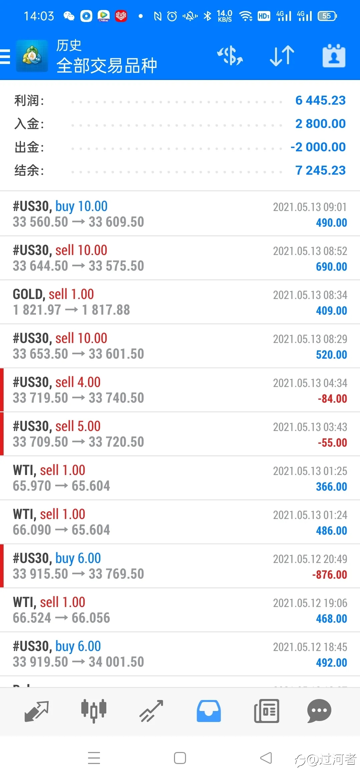Open the Android recent apps menu
This screenshot has width=360, height=780.
[x=94, y=758]
